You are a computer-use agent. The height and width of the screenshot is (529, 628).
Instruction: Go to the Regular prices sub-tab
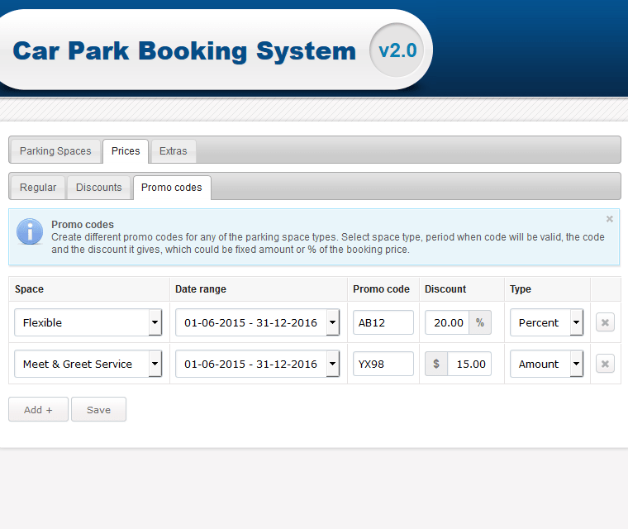point(38,188)
